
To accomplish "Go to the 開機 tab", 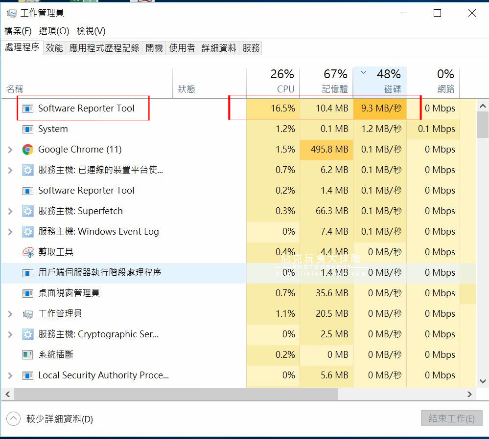I will coord(154,48).
